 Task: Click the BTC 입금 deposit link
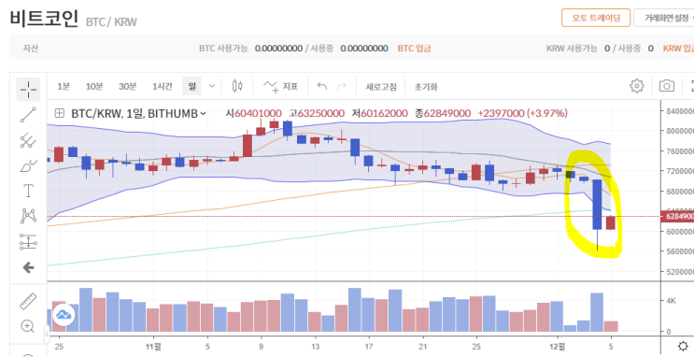tap(415, 49)
